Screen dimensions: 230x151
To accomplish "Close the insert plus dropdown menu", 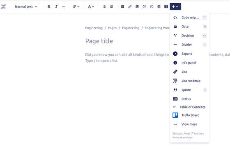I will click(x=175, y=7).
